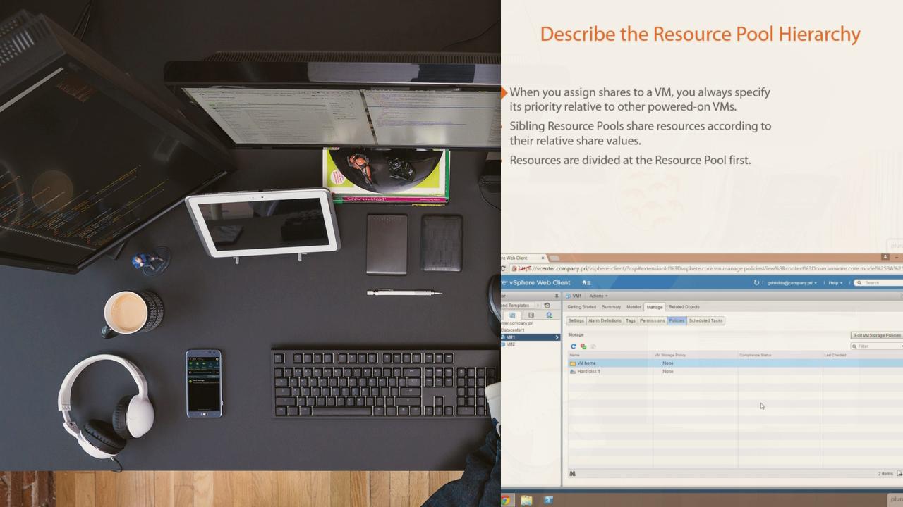Open the Alarm Definitions button tab
The image size is (903, 507).
click(x=605, y=320)
